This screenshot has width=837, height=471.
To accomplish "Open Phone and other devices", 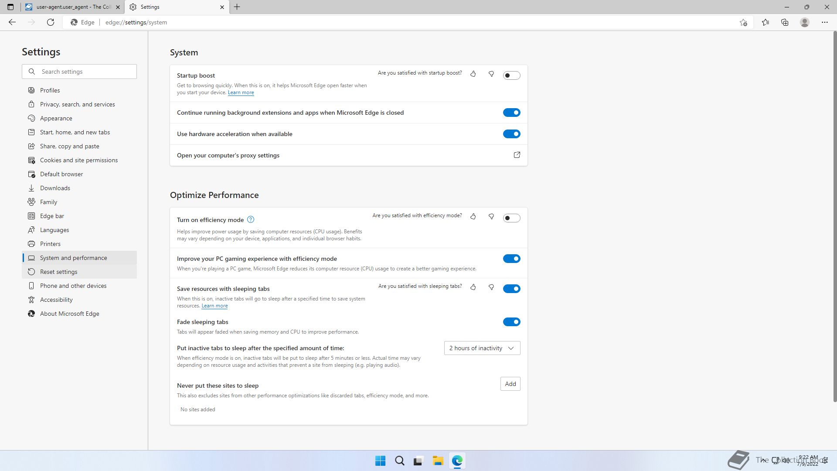I will click(79, 286).
